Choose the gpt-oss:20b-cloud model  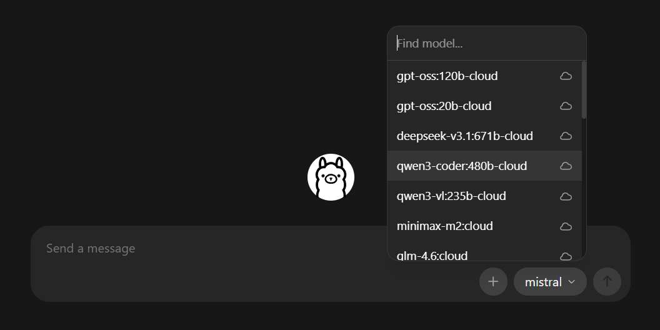point(444,106)
